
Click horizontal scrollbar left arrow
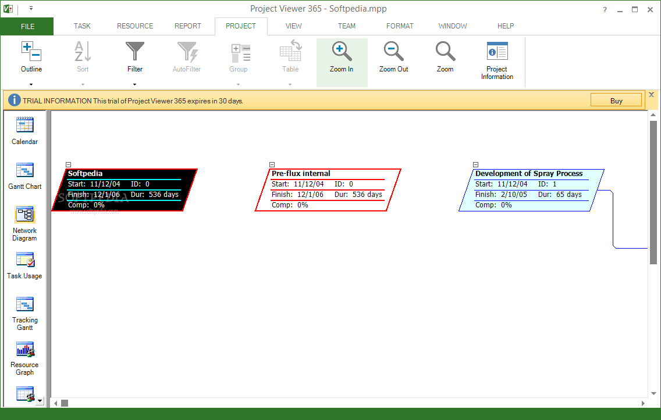pyautogui.click(x=56, y=403)
